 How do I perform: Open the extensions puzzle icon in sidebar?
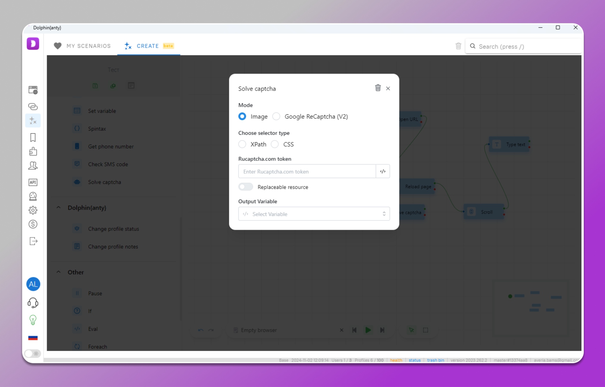(x=33, y=151)
